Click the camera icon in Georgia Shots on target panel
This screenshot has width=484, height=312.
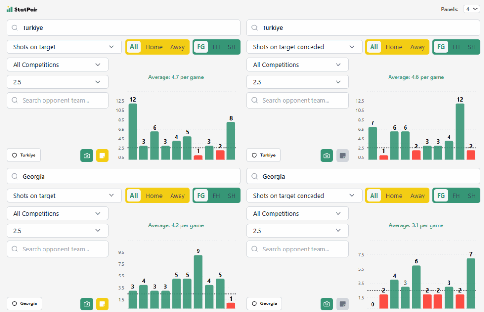(86, 304)
